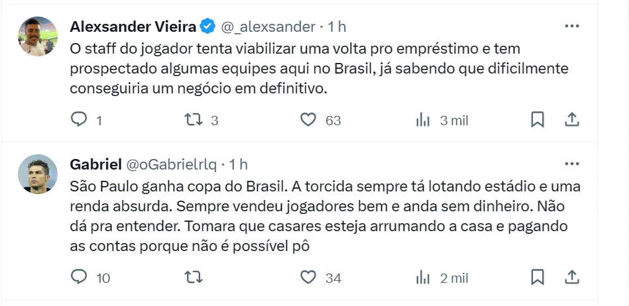629x306 pixels.
Task: Reply to Gabriel's tweet
Action: (80, 277)
